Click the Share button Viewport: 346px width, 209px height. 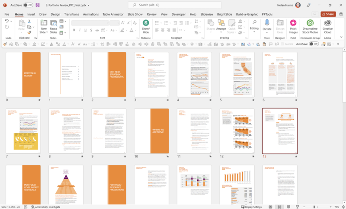[x=328, y=14]
